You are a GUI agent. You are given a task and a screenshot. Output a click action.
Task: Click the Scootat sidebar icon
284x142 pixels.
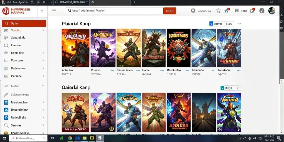point(6,31)
